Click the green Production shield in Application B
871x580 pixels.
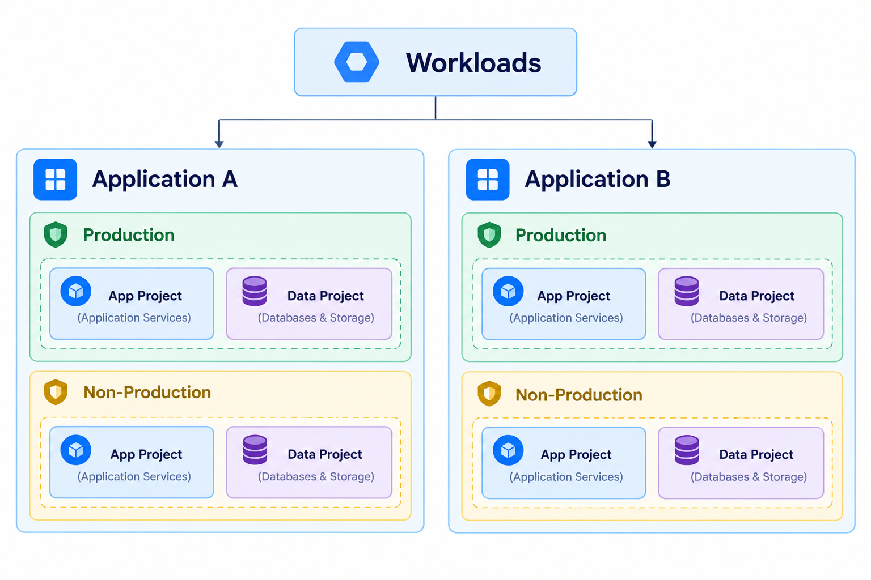click(489, 234)
